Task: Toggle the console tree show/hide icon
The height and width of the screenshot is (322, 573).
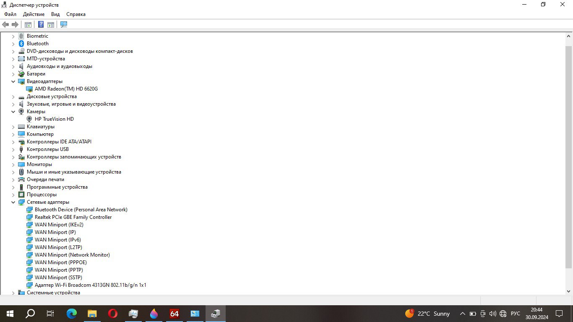Action: [x=28, y=24]
